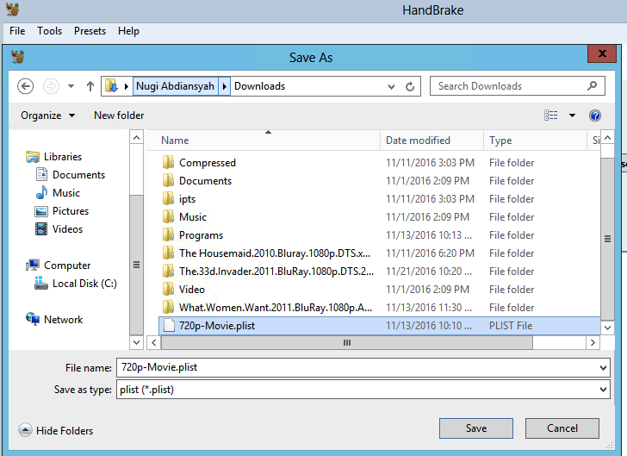Click the Computer icon in navigation pane
Viewport: 627px width, 456px height.
[x=33, y=265]
